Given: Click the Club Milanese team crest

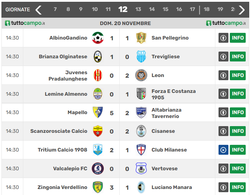Looking at the screenshot, I should pos(141,150).
